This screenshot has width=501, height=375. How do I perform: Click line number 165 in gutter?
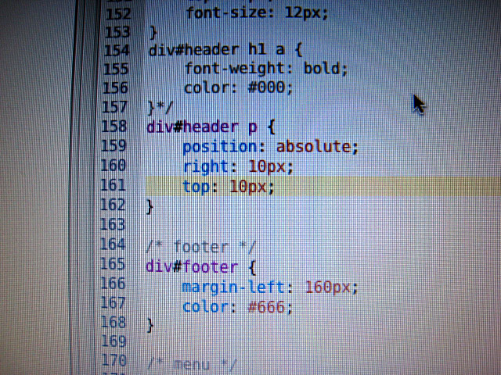113,264
